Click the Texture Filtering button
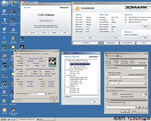The height and width of the screenshot is (121, 151). [128, 43]
